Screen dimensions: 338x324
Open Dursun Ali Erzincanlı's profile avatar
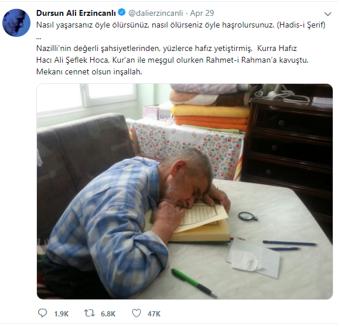point(16,23)
